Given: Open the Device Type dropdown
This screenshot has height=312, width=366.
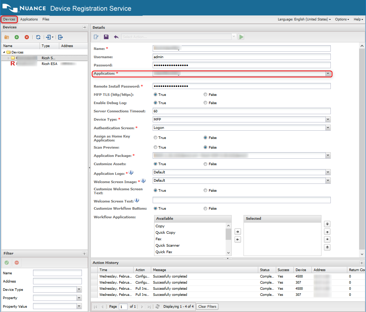Looking at the screenshot, I should 328,120.
